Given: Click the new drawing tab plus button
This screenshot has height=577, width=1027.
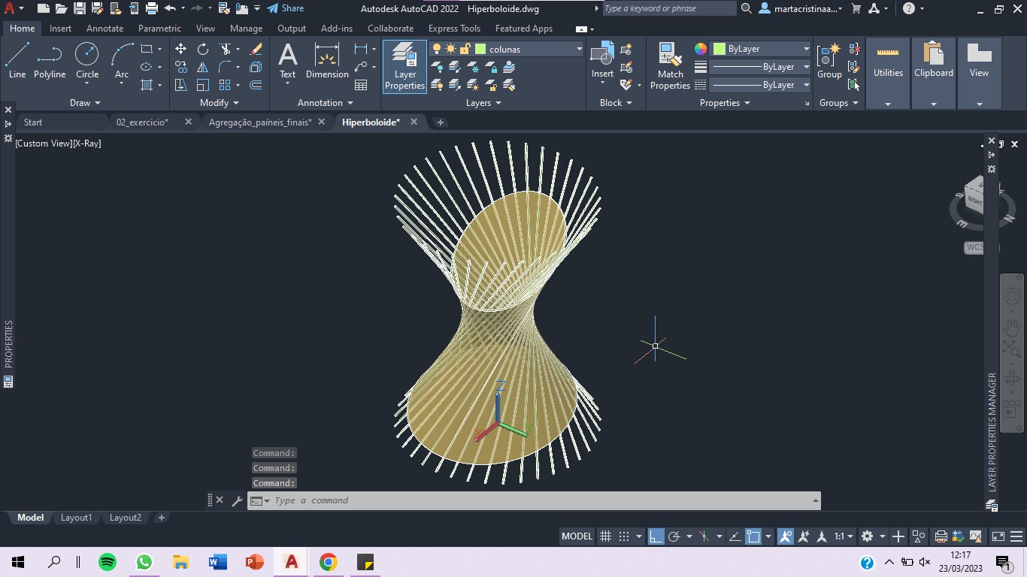Looking at the screenshot, I should (441, 122).
